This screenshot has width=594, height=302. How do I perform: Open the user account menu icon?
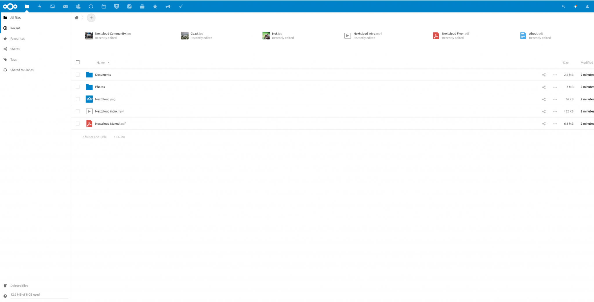[x=587, y=6]
